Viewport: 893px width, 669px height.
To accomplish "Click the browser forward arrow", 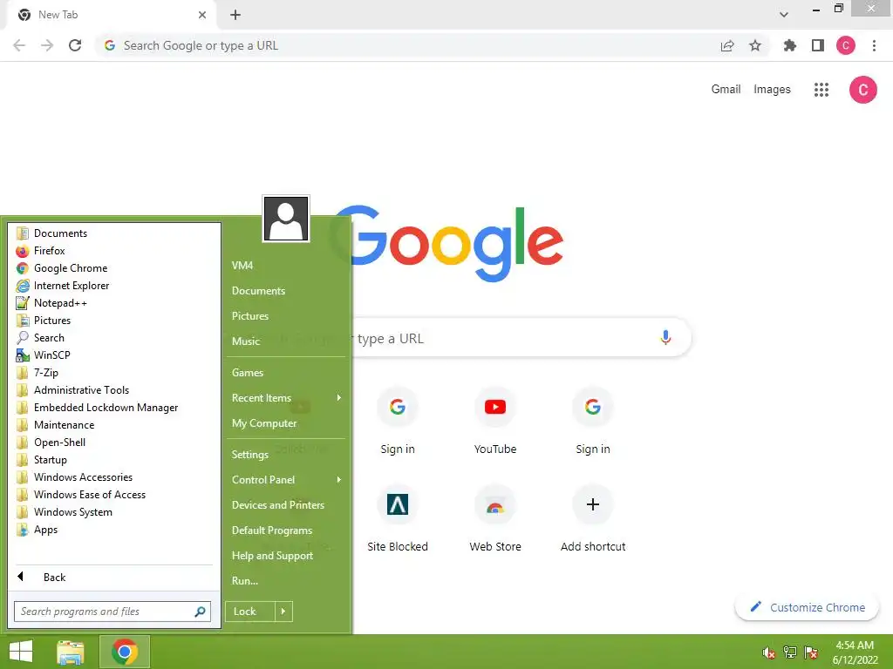I will (47, 45).
